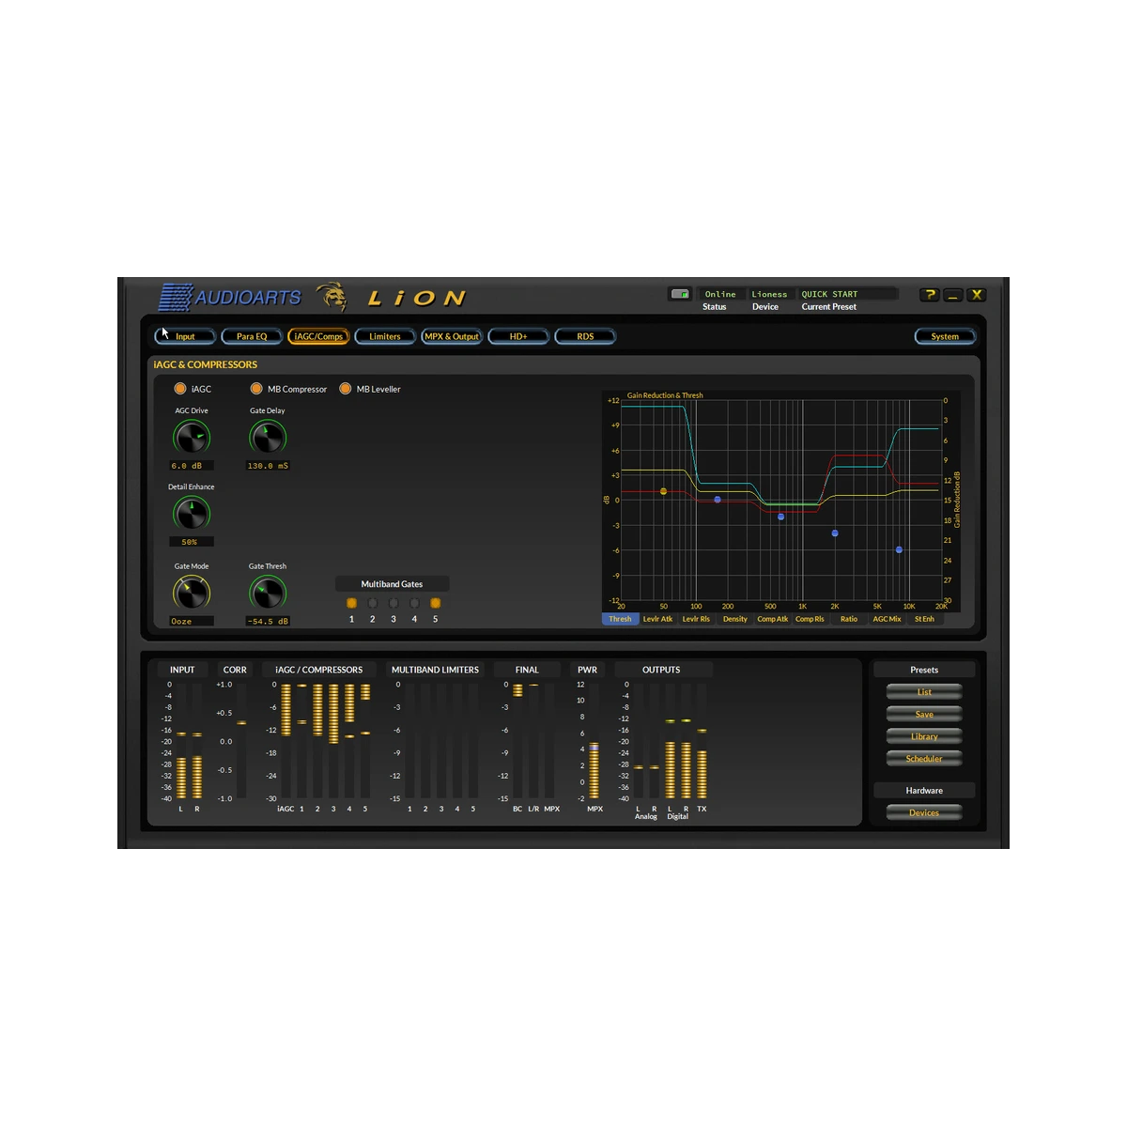
Task: Click the blue band 3 threshold dot
Action: coord(780,517)
